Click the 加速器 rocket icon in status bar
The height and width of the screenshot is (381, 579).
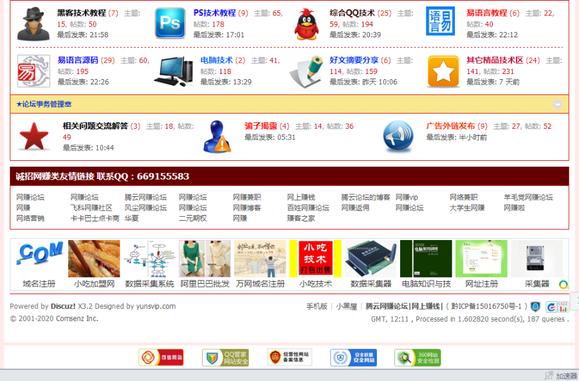pyautogui.click(x=549, y=375)
